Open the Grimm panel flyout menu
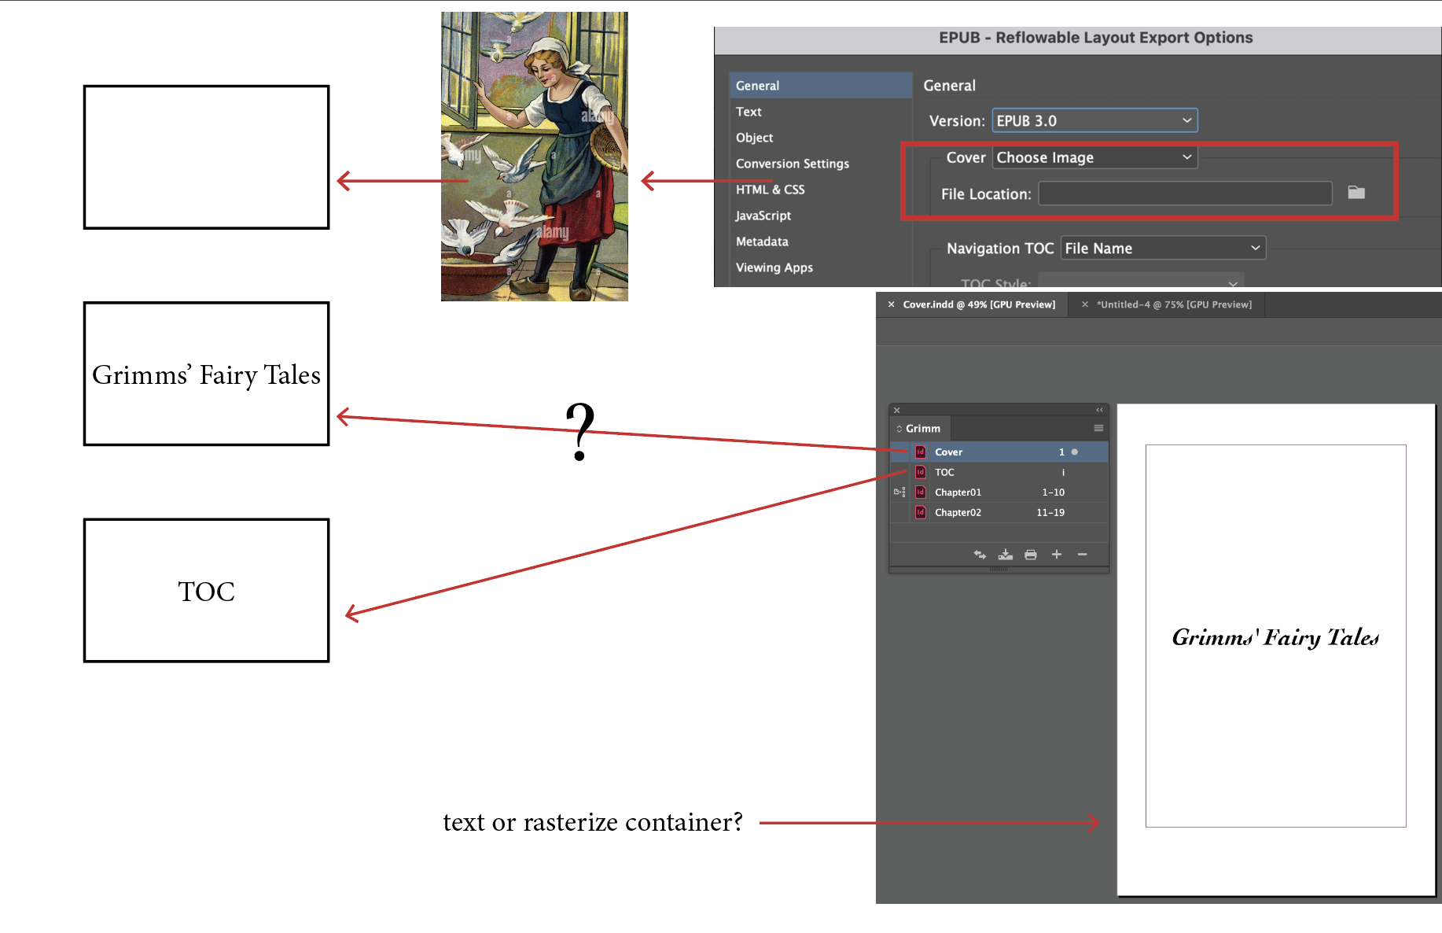Screen dimensions: 1442x933 point(1098,428)
